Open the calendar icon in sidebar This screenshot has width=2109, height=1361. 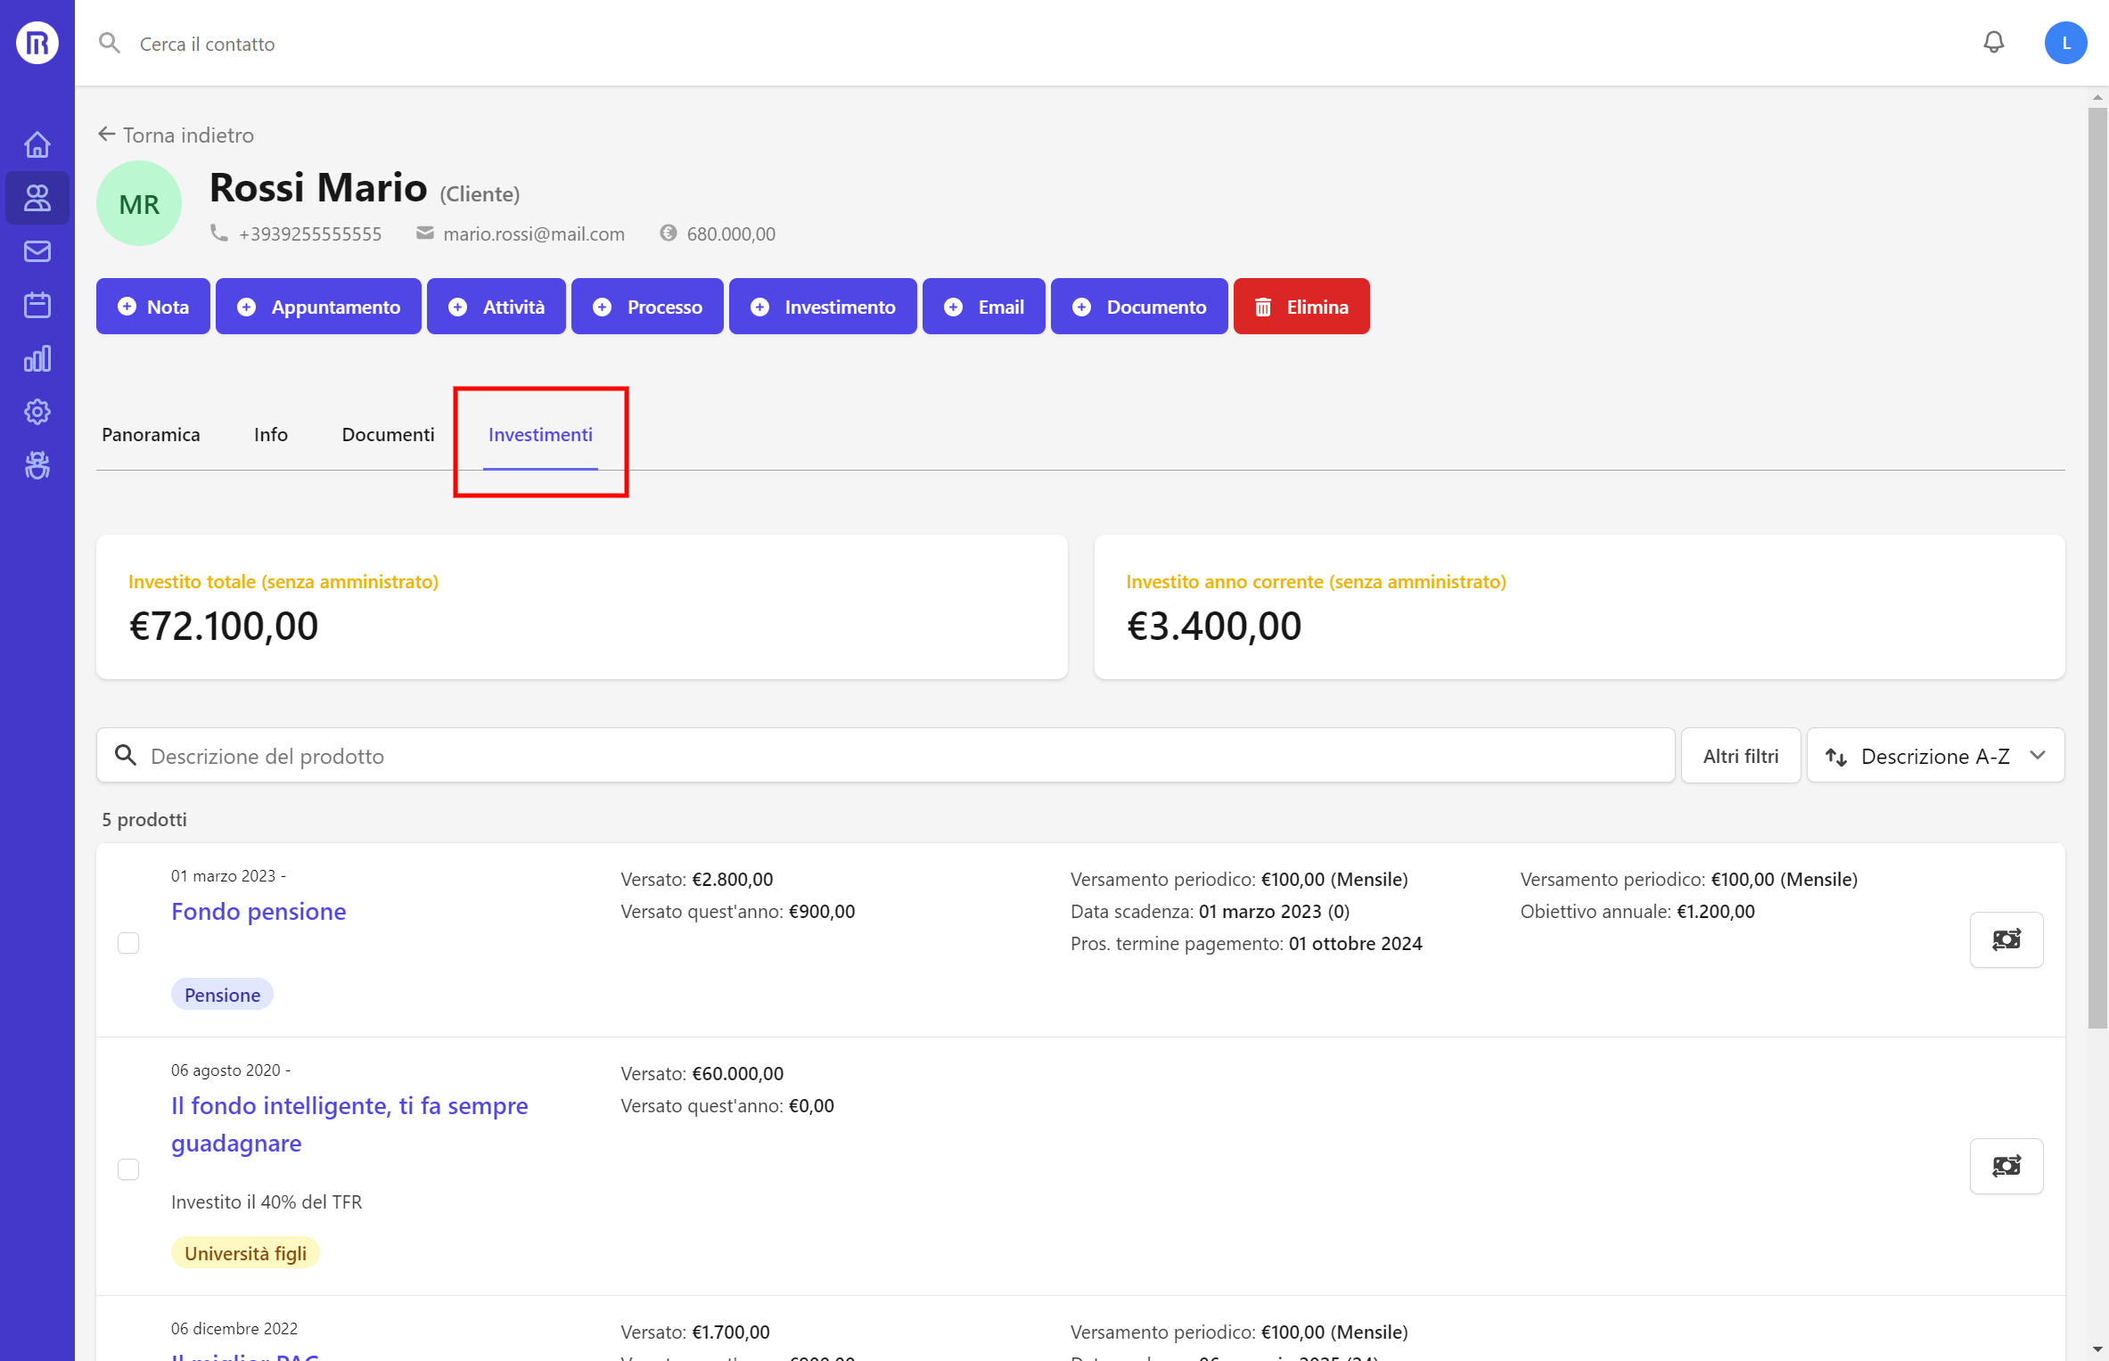coord(37,305)
